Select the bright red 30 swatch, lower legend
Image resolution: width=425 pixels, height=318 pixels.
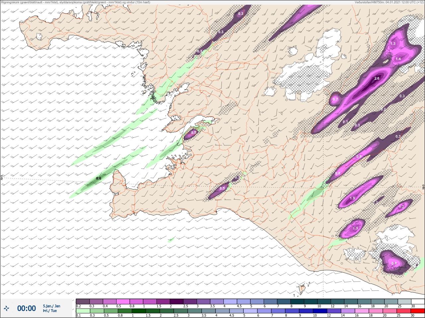(x=418, y=311)
